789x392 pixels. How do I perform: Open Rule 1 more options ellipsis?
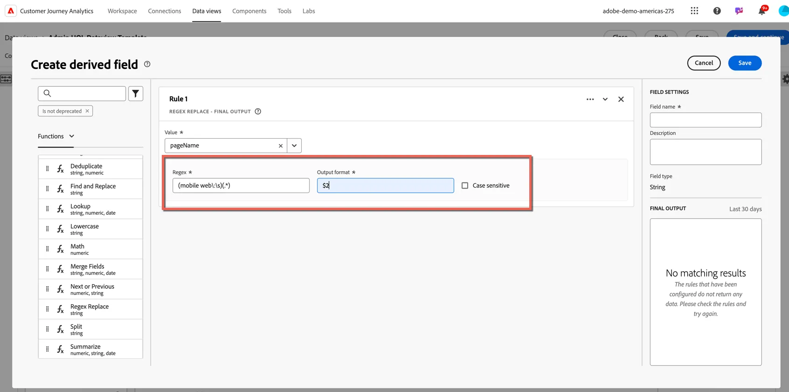coord(590,99)
